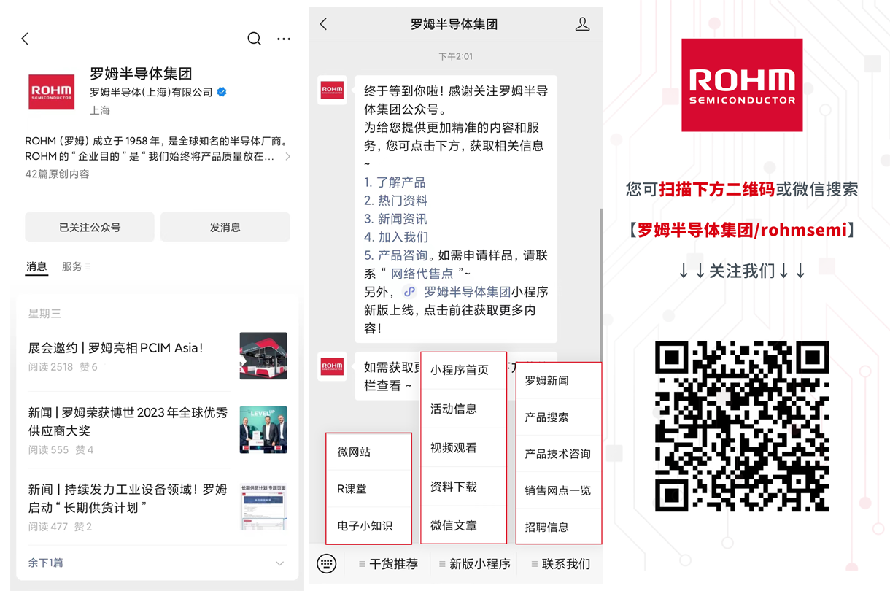Screen dimensions: 890x591
Task: Open the 罗姆半导体集团 mini program link
Action: pos(468,291)
